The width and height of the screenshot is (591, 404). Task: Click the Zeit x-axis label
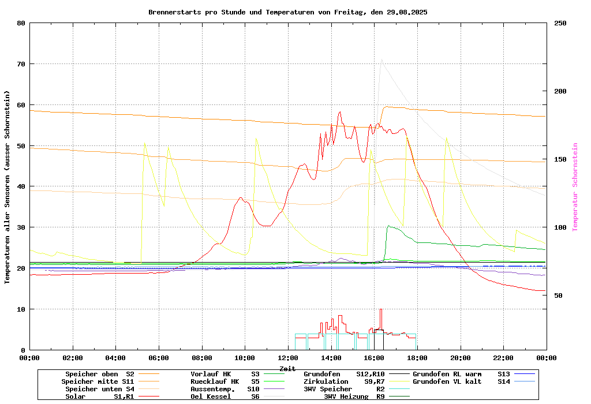287,368
